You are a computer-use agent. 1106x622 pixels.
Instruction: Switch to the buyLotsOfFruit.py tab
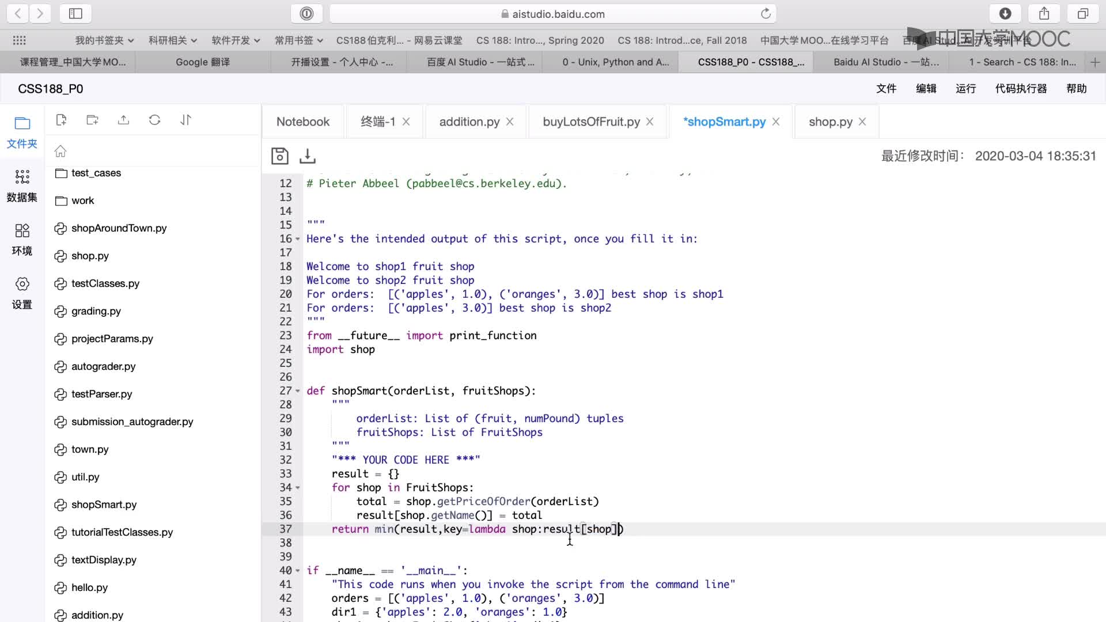592,122
